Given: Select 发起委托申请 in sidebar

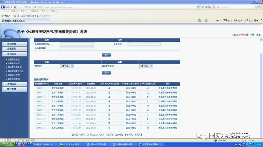Looking at the screenshot, I should (13, 63).
